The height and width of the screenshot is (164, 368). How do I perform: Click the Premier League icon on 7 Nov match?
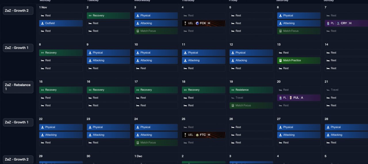coord(328,23)
